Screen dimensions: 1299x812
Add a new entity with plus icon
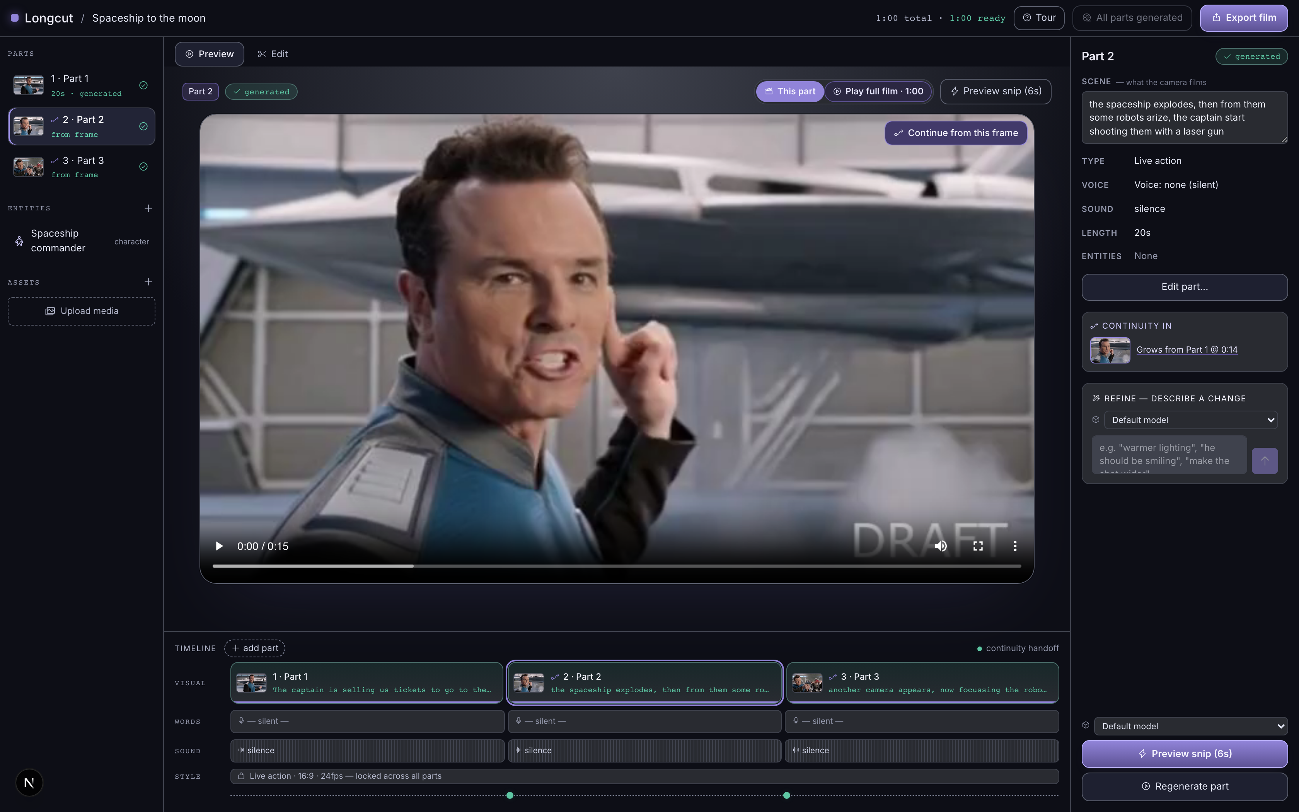[x=149, y=208]
